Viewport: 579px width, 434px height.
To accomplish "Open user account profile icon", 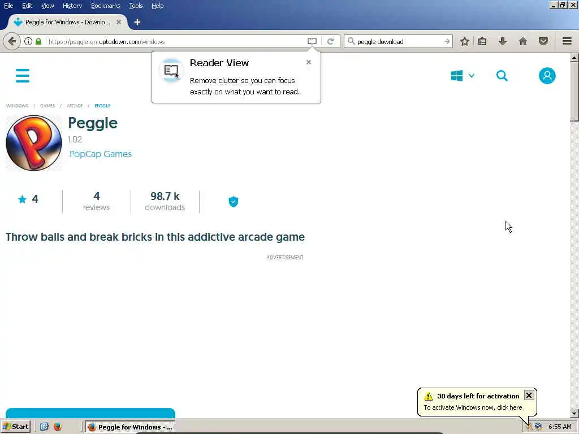I will point(547,76).
